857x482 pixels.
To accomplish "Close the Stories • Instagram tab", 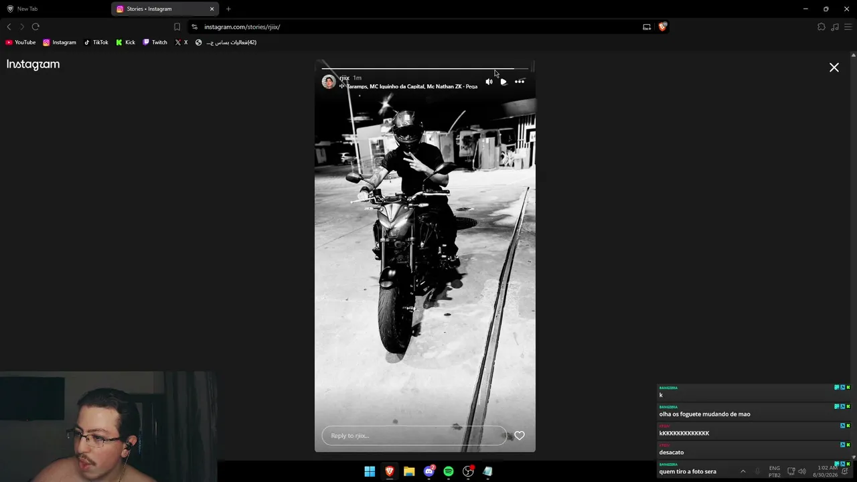I will pos(212,9).
